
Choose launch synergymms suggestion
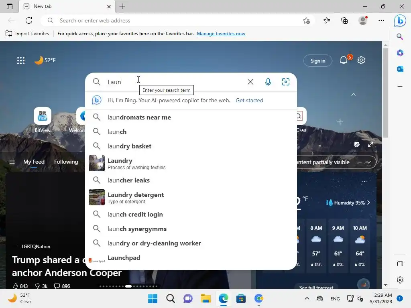coord(191,229)
